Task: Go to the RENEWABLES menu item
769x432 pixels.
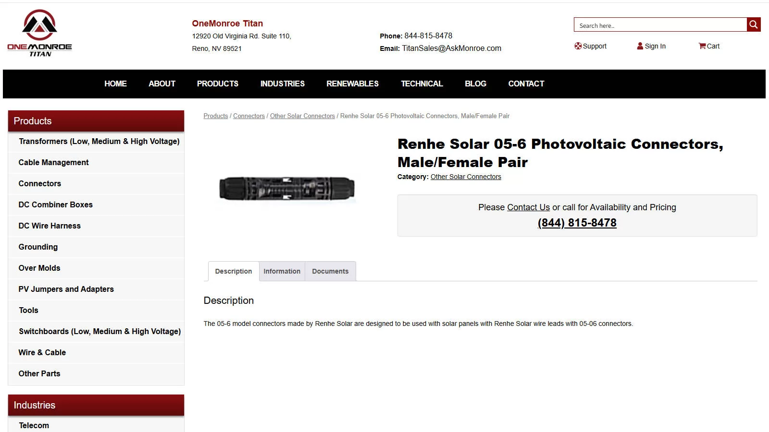Action: pos(352,84)
